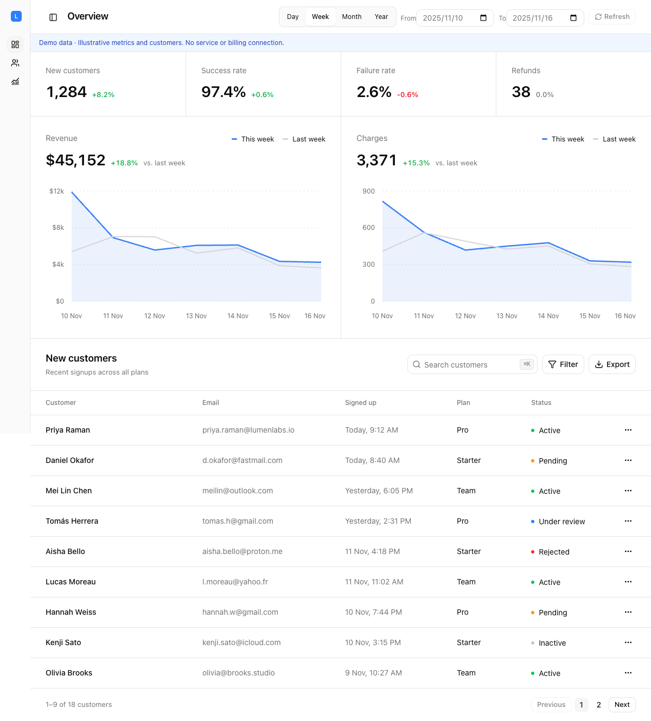Select the Year range tab
Screen dimensions: 651x721
click(x=381, y=17)
